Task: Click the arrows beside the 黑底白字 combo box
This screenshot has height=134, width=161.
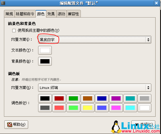Action: point(148,40)
